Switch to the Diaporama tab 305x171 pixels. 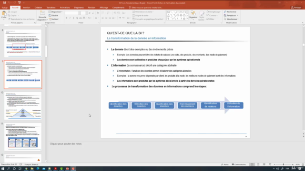click(x=79, y=8)
